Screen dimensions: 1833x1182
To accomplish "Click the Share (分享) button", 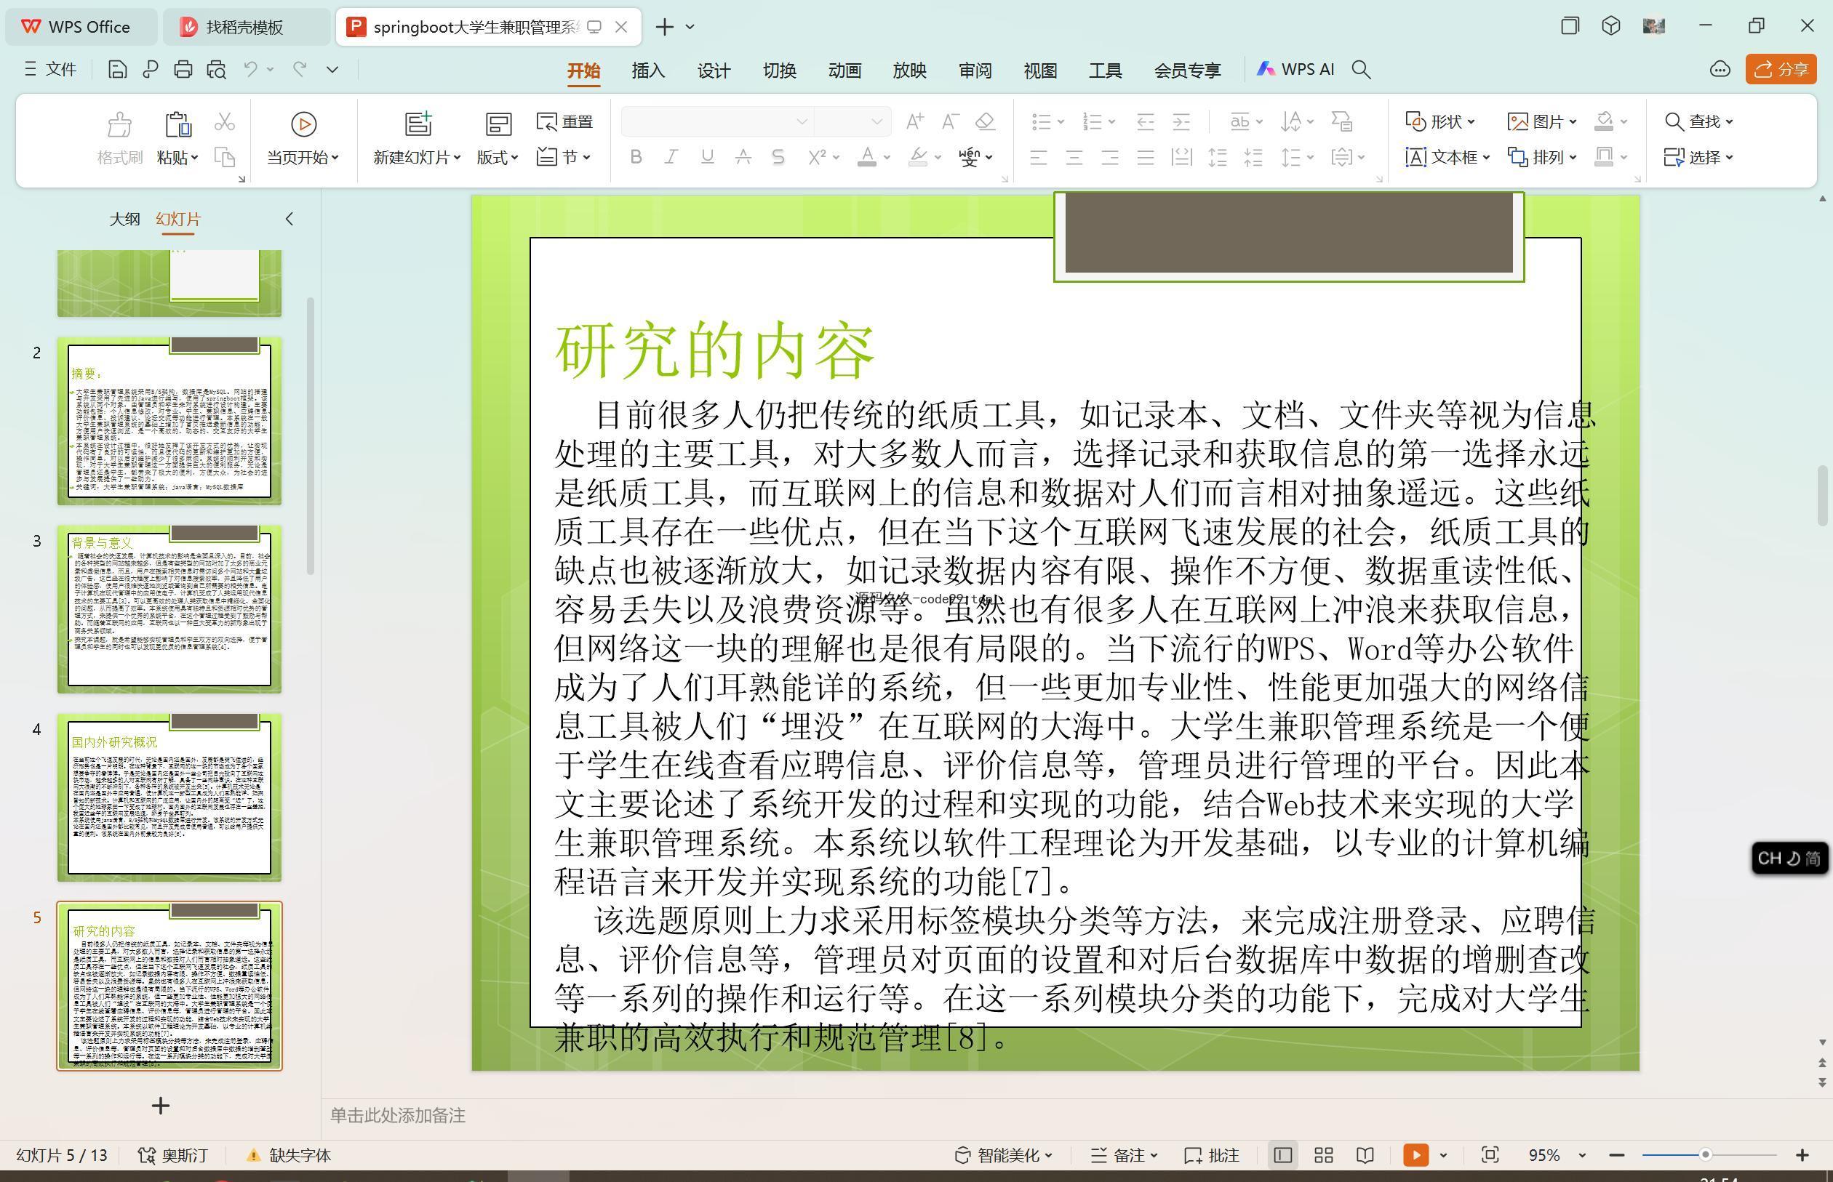I will coord(1781,70).
